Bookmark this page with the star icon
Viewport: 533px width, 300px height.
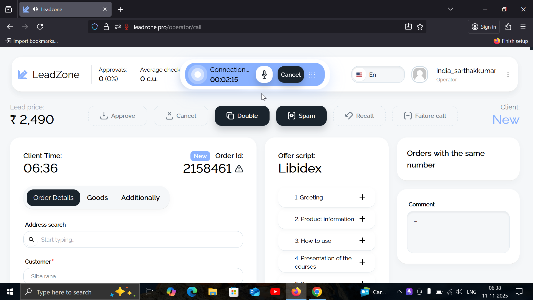tap(420, 27)
